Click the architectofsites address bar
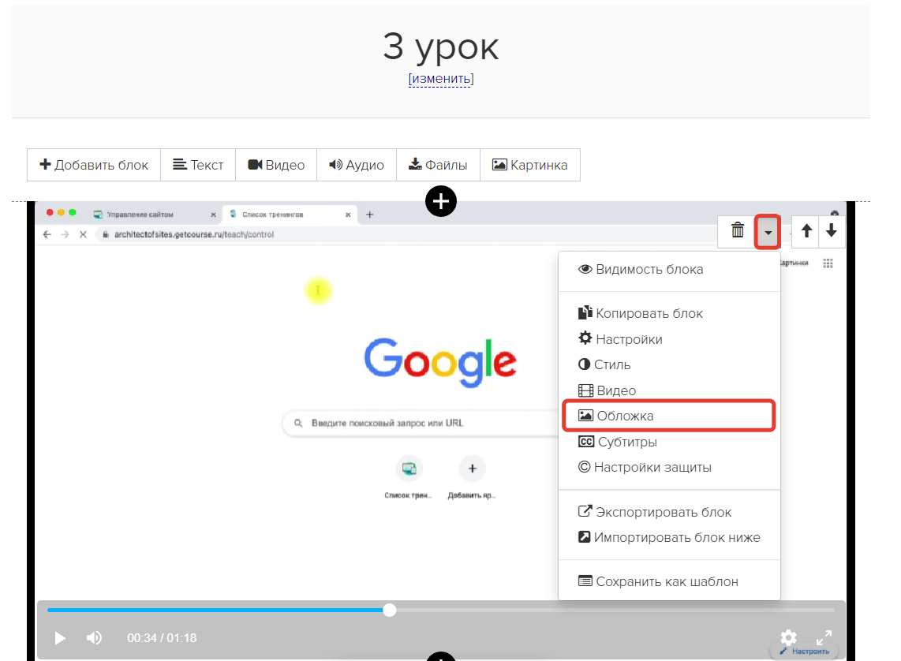 [x=193, y=234]
